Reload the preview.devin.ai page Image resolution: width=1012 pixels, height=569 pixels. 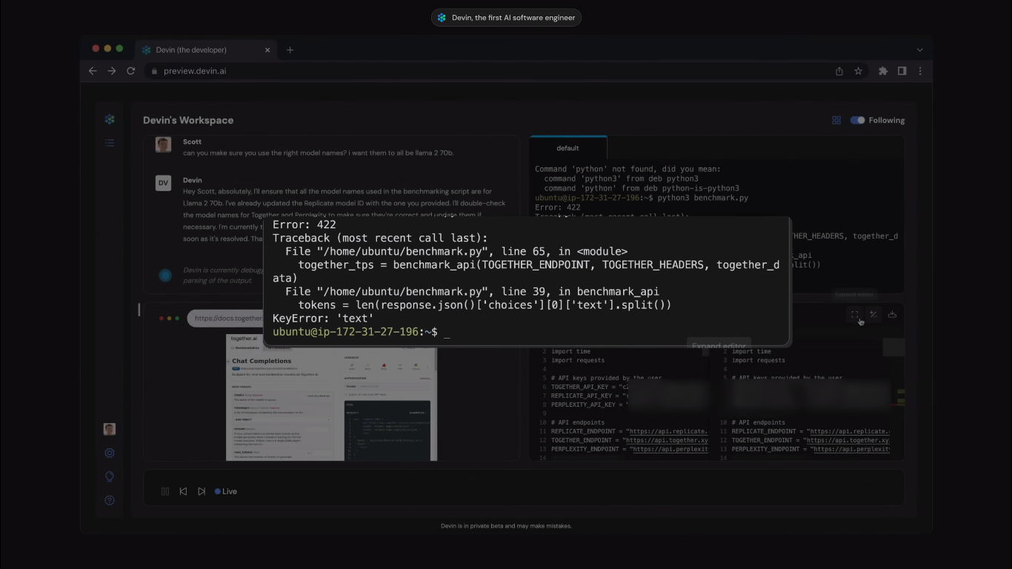pyautogui.click(x=131, y=71)
